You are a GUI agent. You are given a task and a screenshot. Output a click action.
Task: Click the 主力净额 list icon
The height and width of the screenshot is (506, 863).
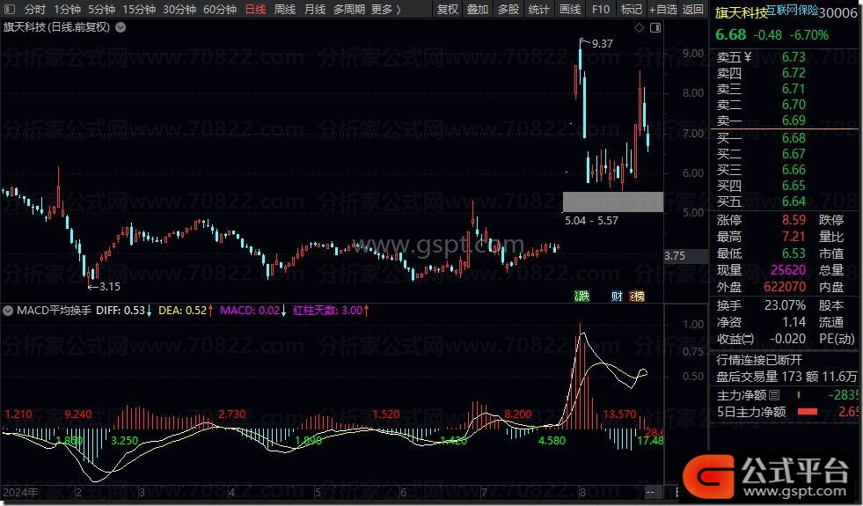(x=774, y=395)
